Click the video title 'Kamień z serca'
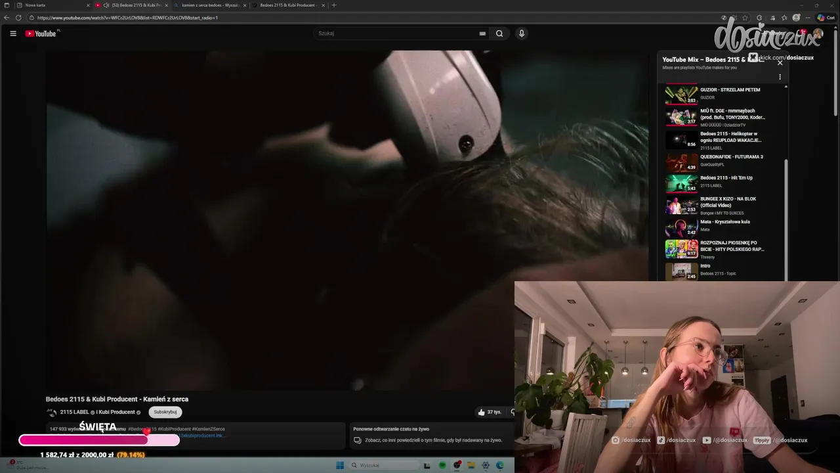The height and width of the screenshot is (473, 840). pyautogui.click(x=117, y=399)
